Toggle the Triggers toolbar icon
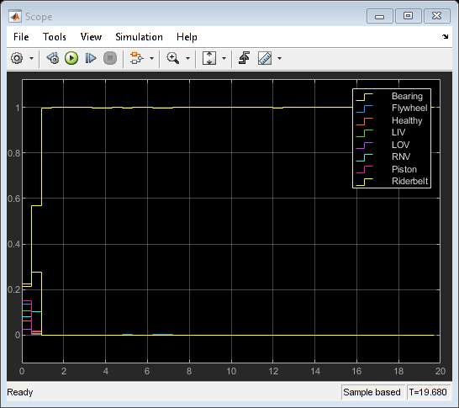 [x=244, y=58]
